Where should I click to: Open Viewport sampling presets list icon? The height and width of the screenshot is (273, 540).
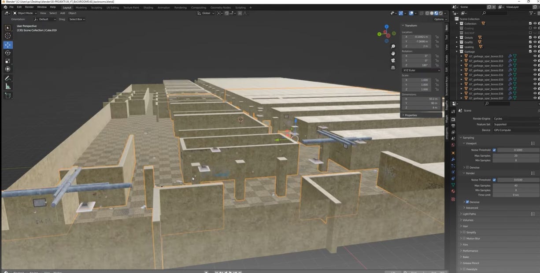pyautogui.click(x=533, y=144)
